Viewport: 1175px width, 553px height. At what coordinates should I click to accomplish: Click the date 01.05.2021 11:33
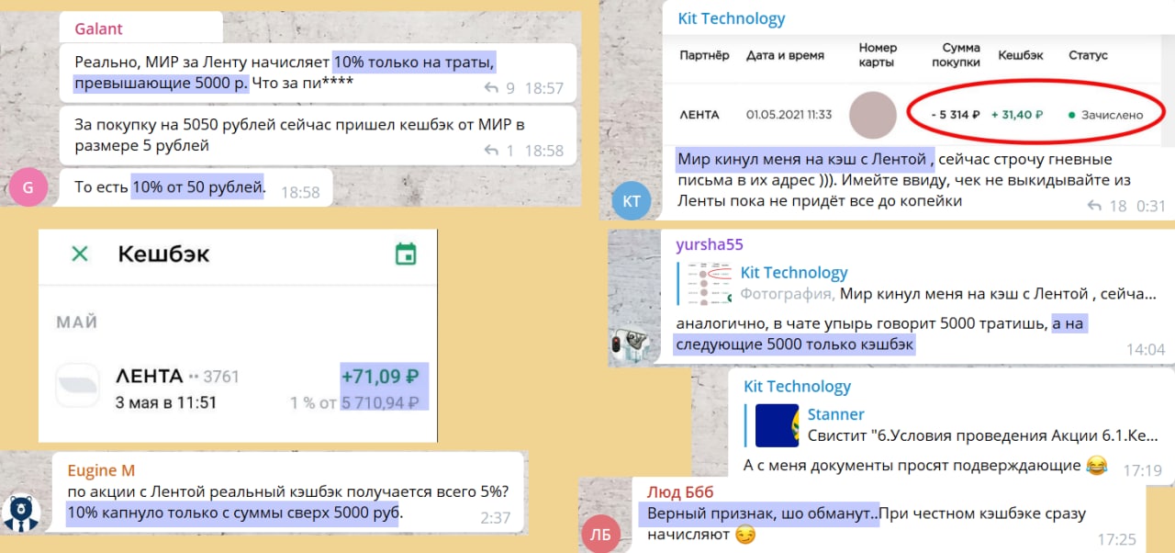[x=789, y=115]
